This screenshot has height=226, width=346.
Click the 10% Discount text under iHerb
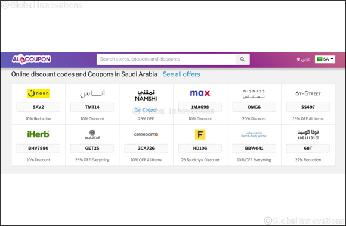[38, 160]
